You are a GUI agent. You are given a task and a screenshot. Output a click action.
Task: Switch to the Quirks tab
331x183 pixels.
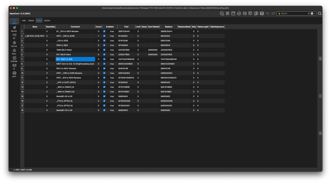pos(47,21)
